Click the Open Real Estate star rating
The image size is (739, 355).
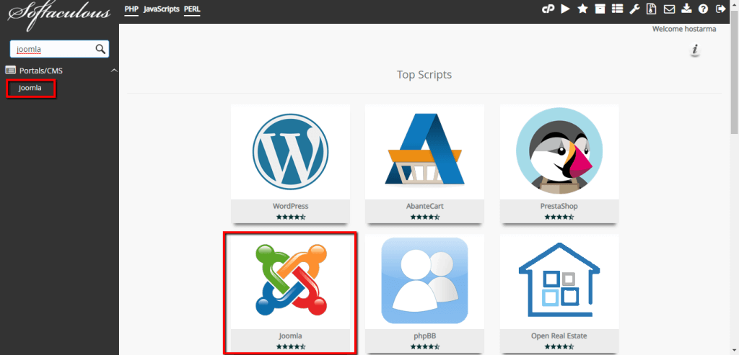(x=559, y=346)
